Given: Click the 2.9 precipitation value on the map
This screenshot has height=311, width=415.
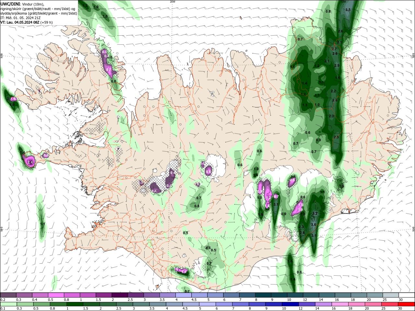Looking at the screenshot, I should pos(337,65).
